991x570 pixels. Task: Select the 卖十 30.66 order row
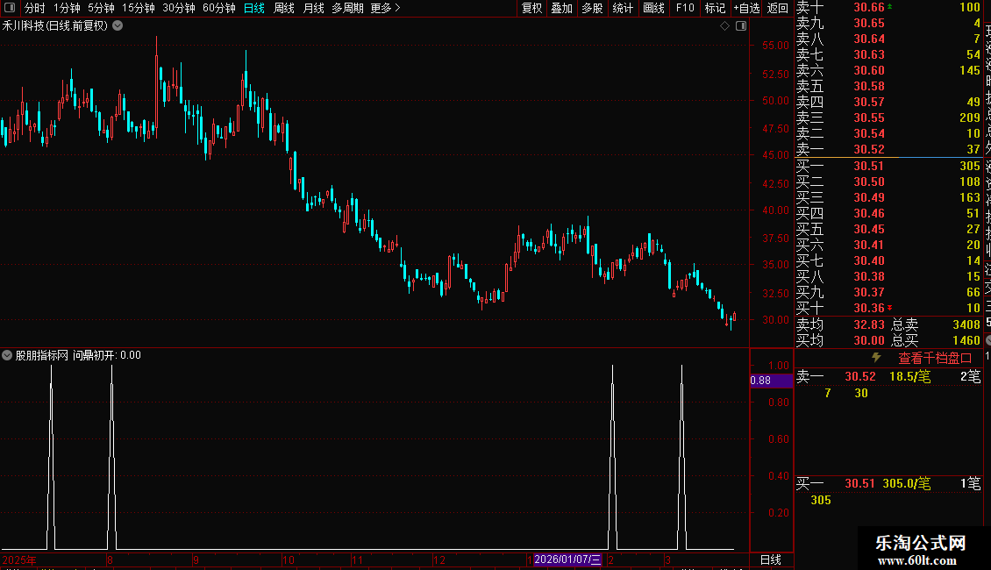coord(888,8)
